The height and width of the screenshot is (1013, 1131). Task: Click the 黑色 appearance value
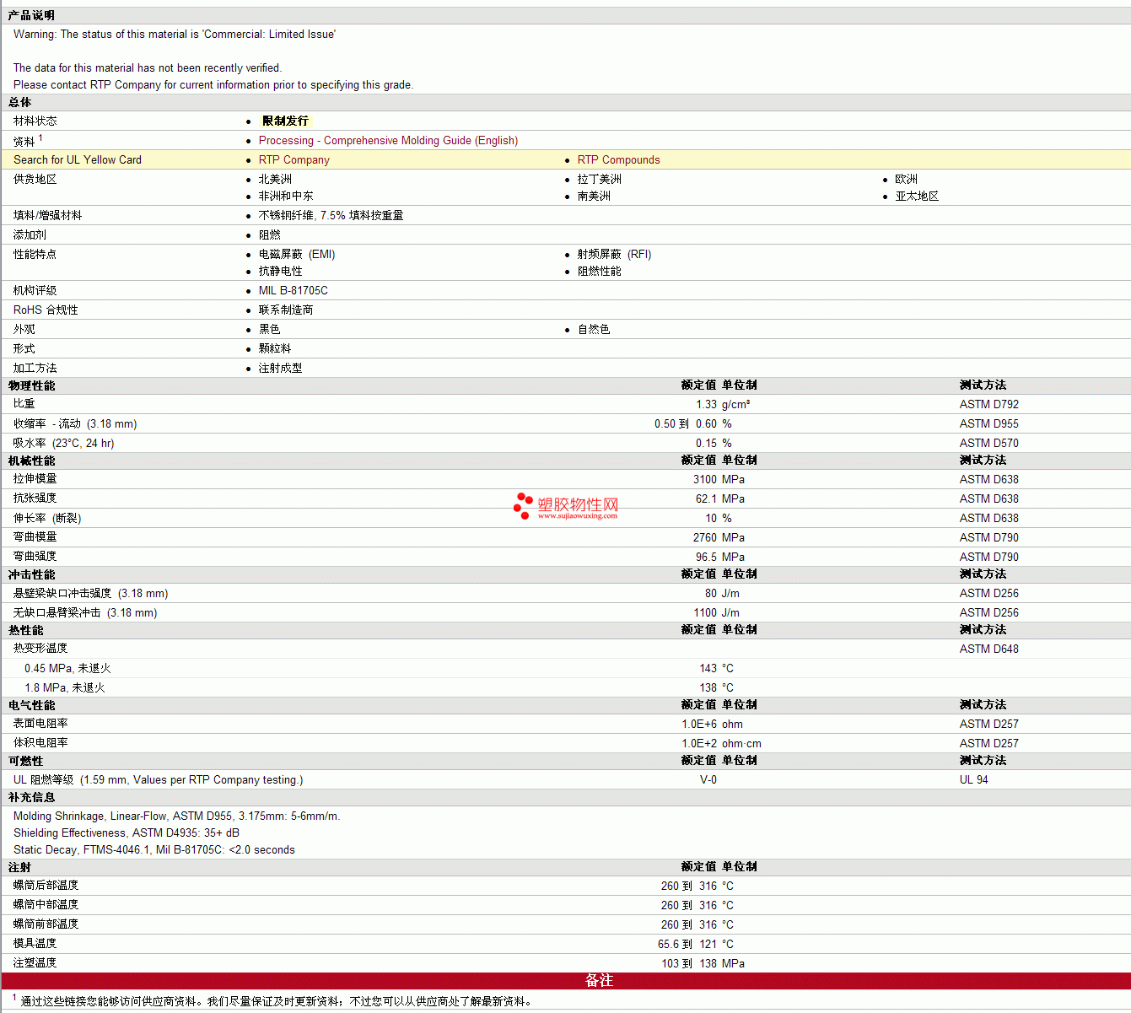(269, 330)
